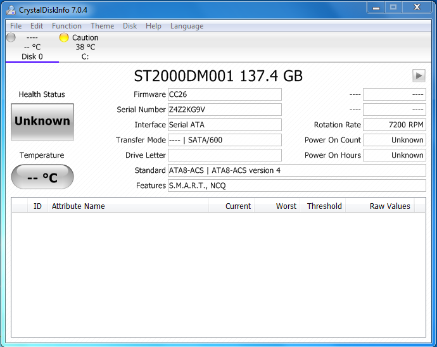The height and width of the screenshot is (347, 437).
Task: Click the gray Disk 0 status indicator
Action: click(x=11, y=37)
